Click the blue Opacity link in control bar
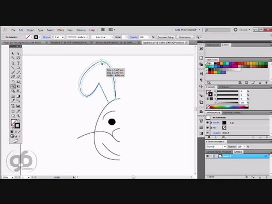The width and height of the screenshot is (272, 204). click(134, 37)
